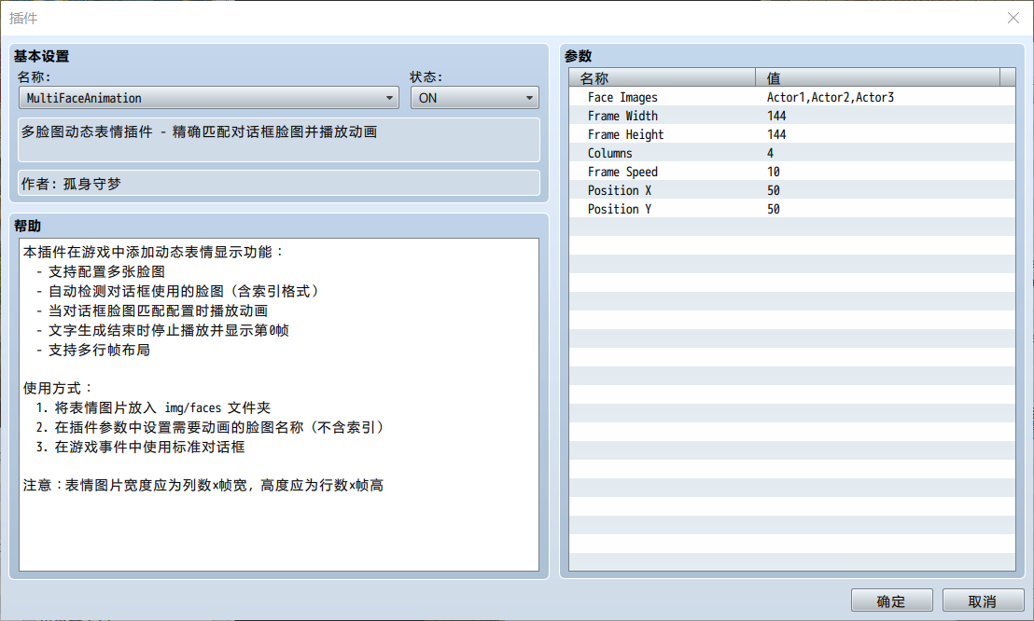1034x621 pixels.
Task: Select the Frame Speed parameter row
Action: (792, 172)
